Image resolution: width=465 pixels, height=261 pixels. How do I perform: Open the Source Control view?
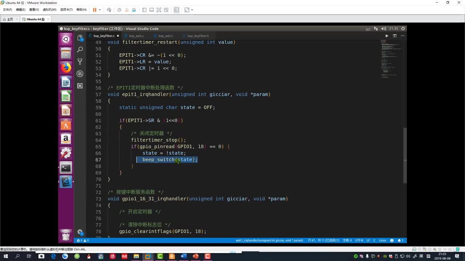[80, 62]
